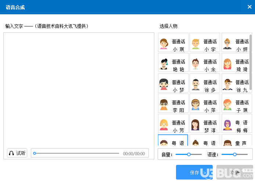Image resolution: width=255 pixels, height=181 pixels.
Task: Click the audio preview progress bar handle
Action: click(35, 153)
